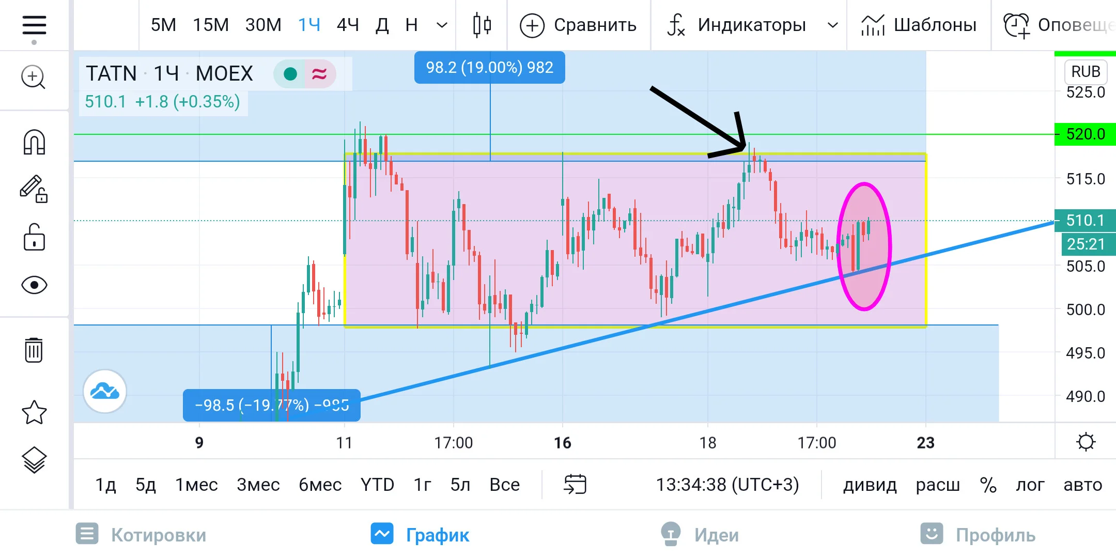Expand the timeframe dropdown chevron
Screen dimensions: 1116x558
(x=442, y=25)
